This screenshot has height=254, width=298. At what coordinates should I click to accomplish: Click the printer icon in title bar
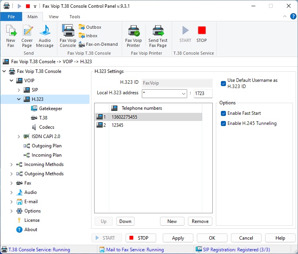(x=7, y=6)
